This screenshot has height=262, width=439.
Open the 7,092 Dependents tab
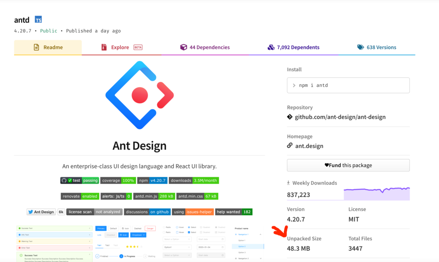coord(293,47)
